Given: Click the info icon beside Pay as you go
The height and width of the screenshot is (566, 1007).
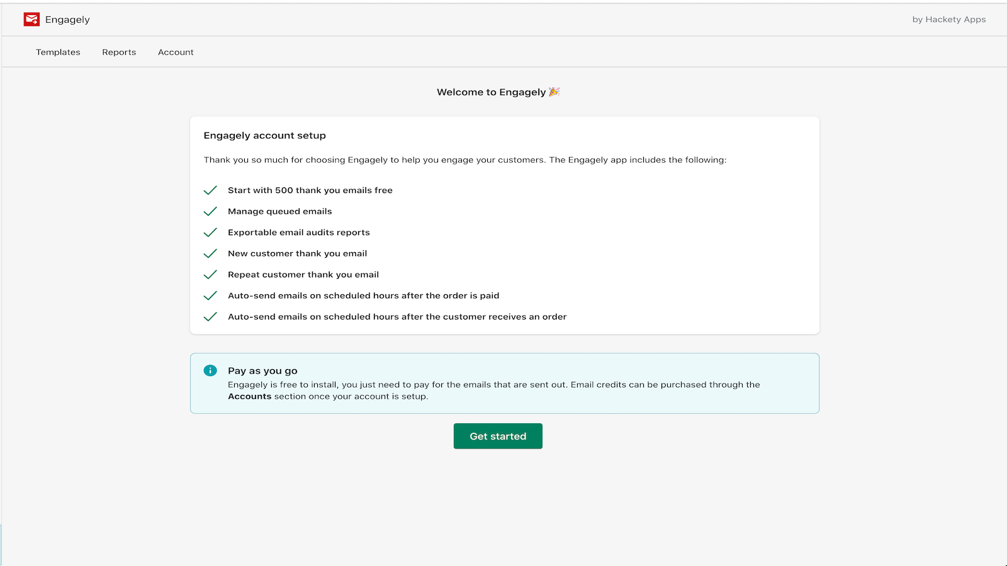Looking at the screenshot, I should click(x=210, y=371).
